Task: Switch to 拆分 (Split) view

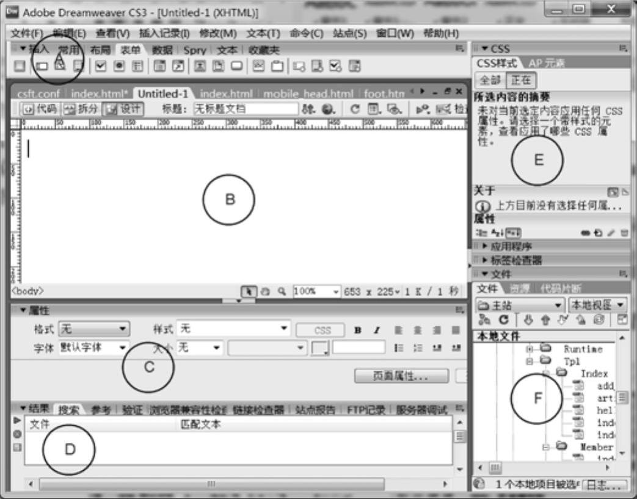Action: click(x=81, y=109)
